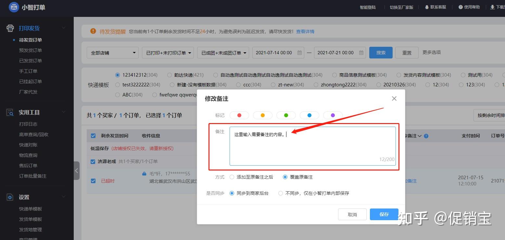Screen dimensions: 505x240
Task: Open 已发货订单 in the sidebar
Action: click(x=31, y=61)
